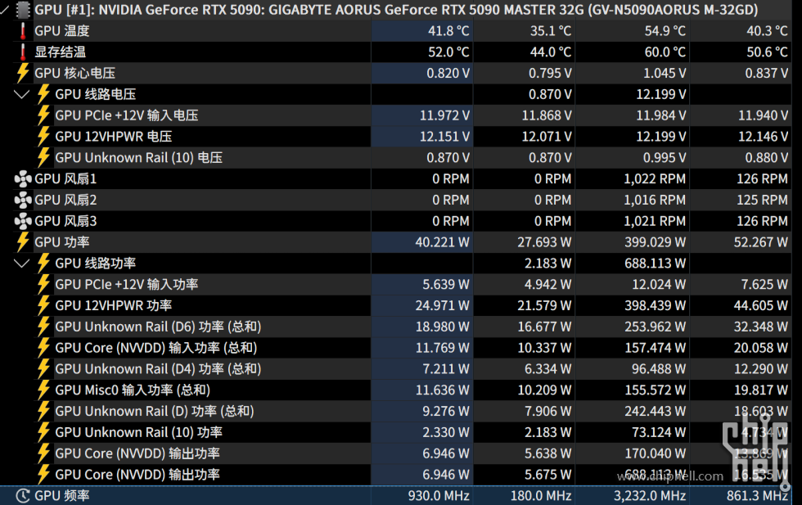
Task: Collapse the GPU [#1] RTX 5090 section chevron
Action: coord(5,9)
